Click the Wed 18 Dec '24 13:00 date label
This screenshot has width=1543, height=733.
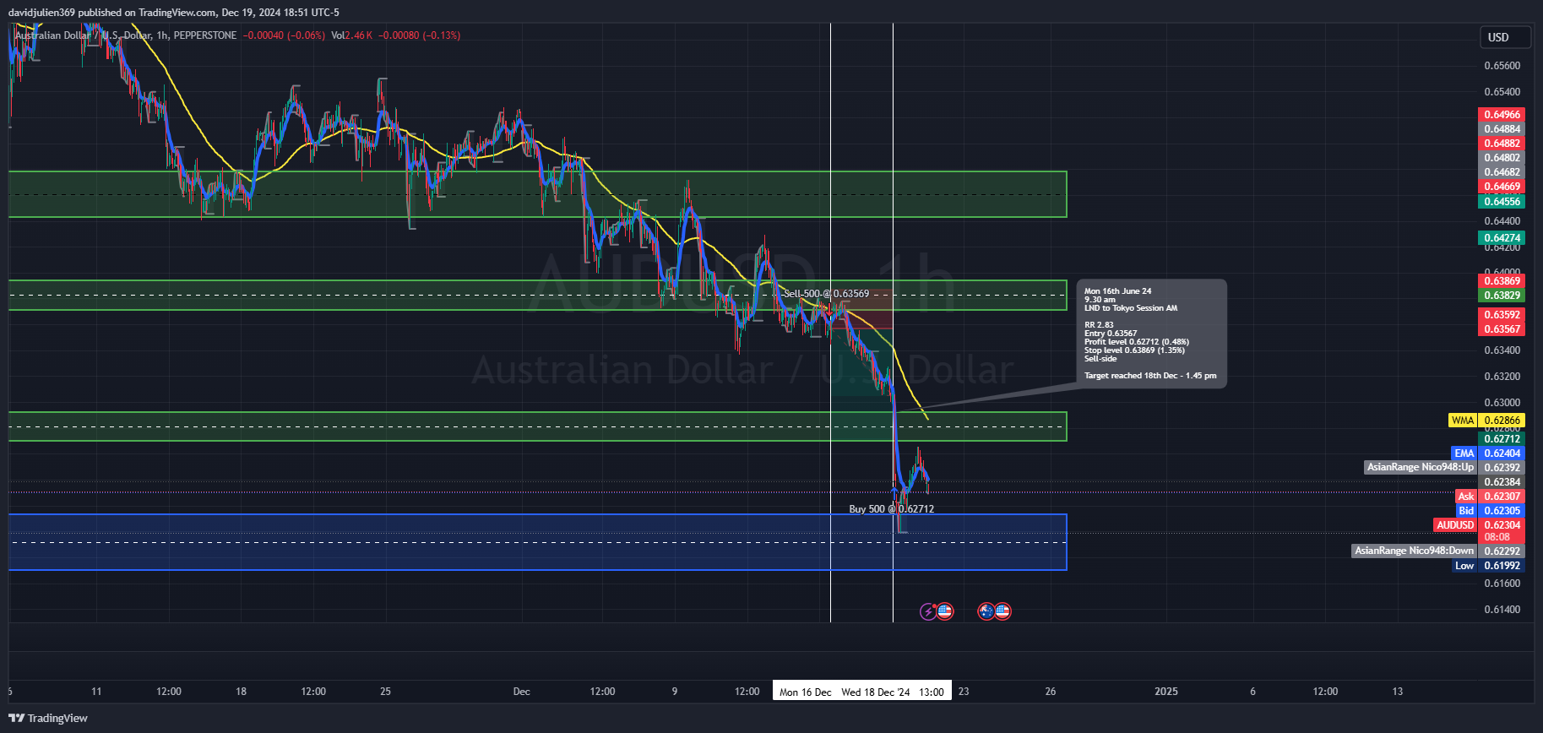pyautogui.click(x=893, y=692)
